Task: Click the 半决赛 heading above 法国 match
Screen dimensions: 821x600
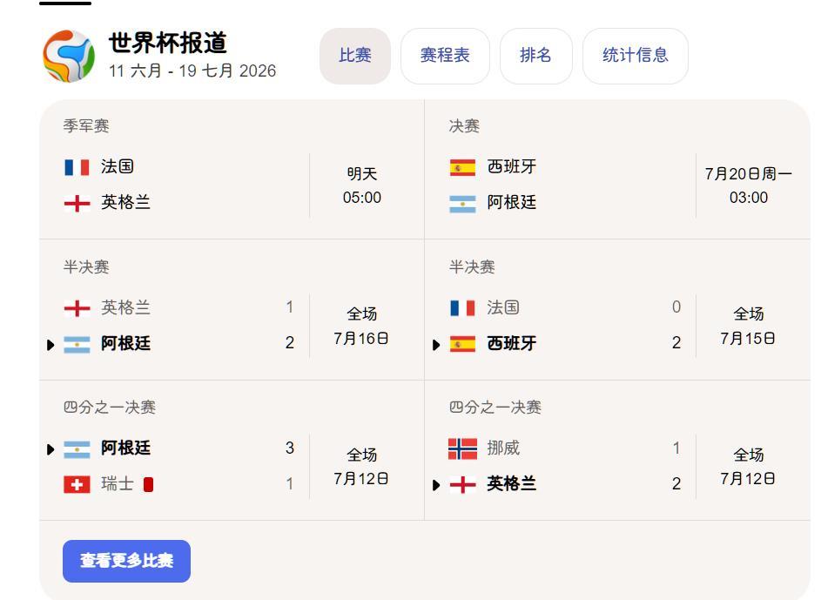Action: [x=472, y=267]
